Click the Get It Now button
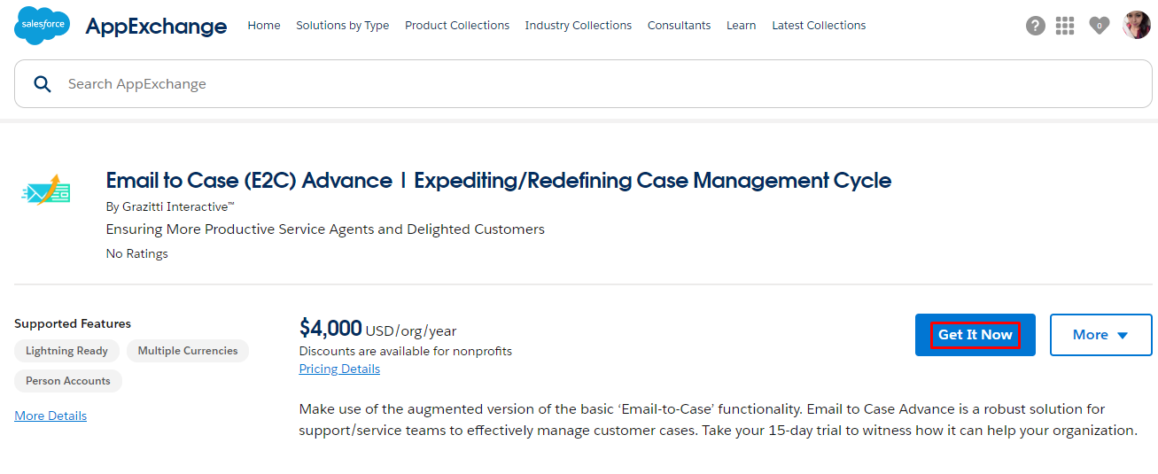The width and height of the screenshot is (1158, 474). pyautogui.click(x=975, y=335)
